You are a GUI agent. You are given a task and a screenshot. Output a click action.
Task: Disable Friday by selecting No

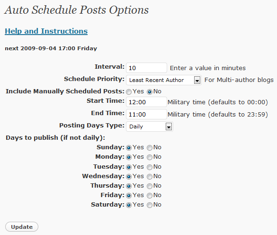tap(150, 196)
